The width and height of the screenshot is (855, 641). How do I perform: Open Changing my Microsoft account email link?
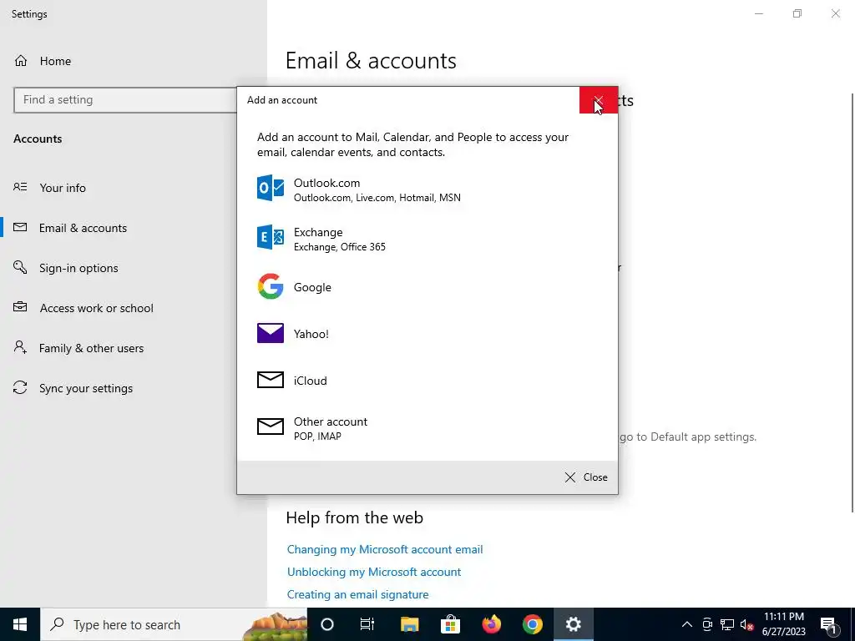click(384, 549)
